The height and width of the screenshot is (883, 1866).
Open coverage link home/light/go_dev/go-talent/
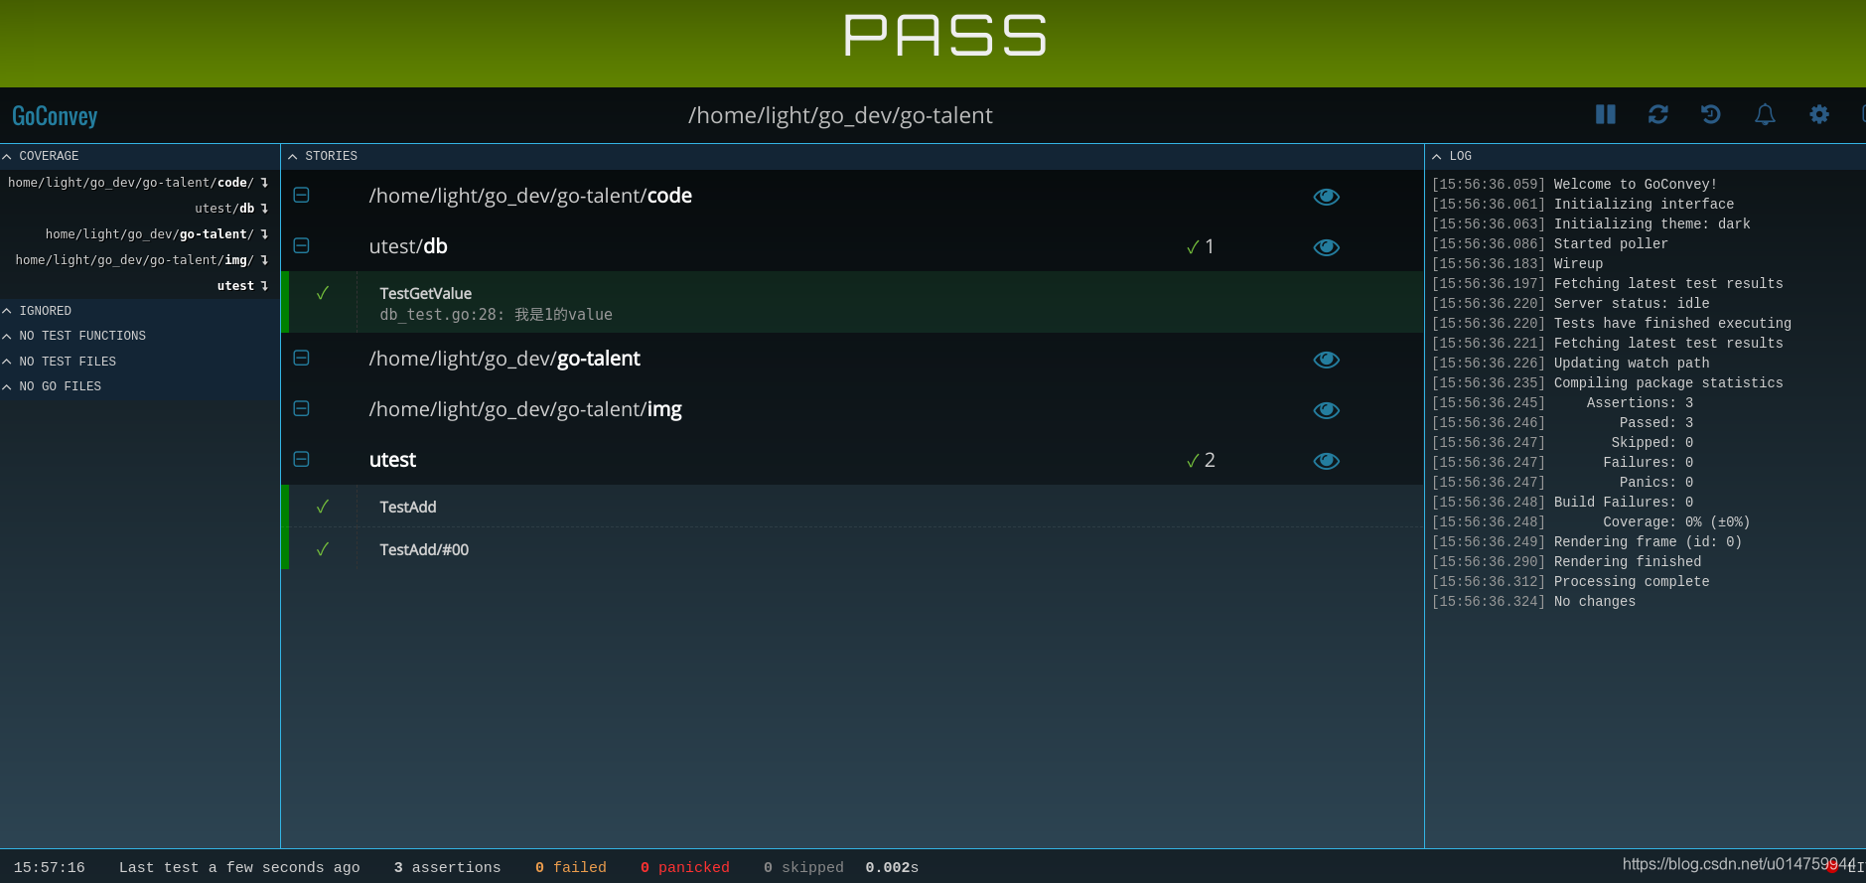[x=157, y=234]
